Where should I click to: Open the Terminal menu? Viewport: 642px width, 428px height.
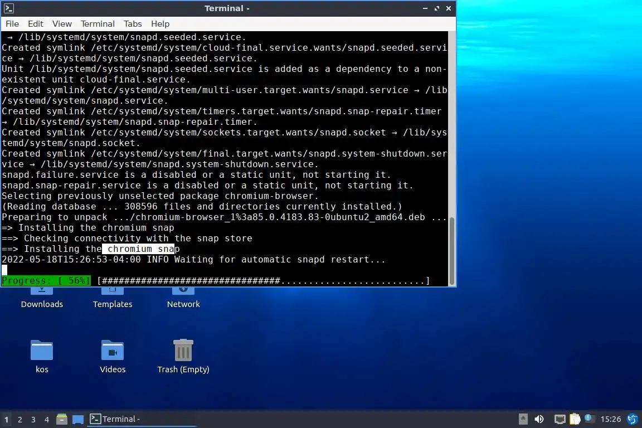(98, 24)
